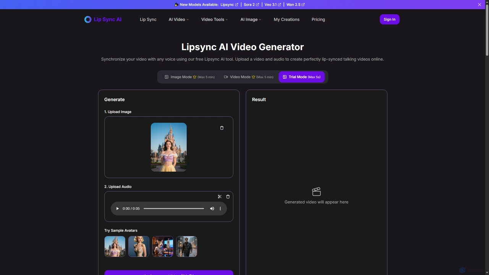Play the uploaded audio clip
Image resolution: width=489 pixels, height=275 pixels.
point(117,209)
